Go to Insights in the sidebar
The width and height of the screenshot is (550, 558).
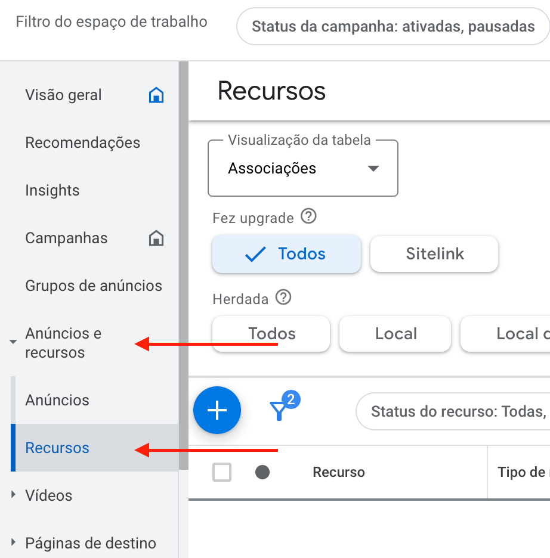[x=52, y=191]
